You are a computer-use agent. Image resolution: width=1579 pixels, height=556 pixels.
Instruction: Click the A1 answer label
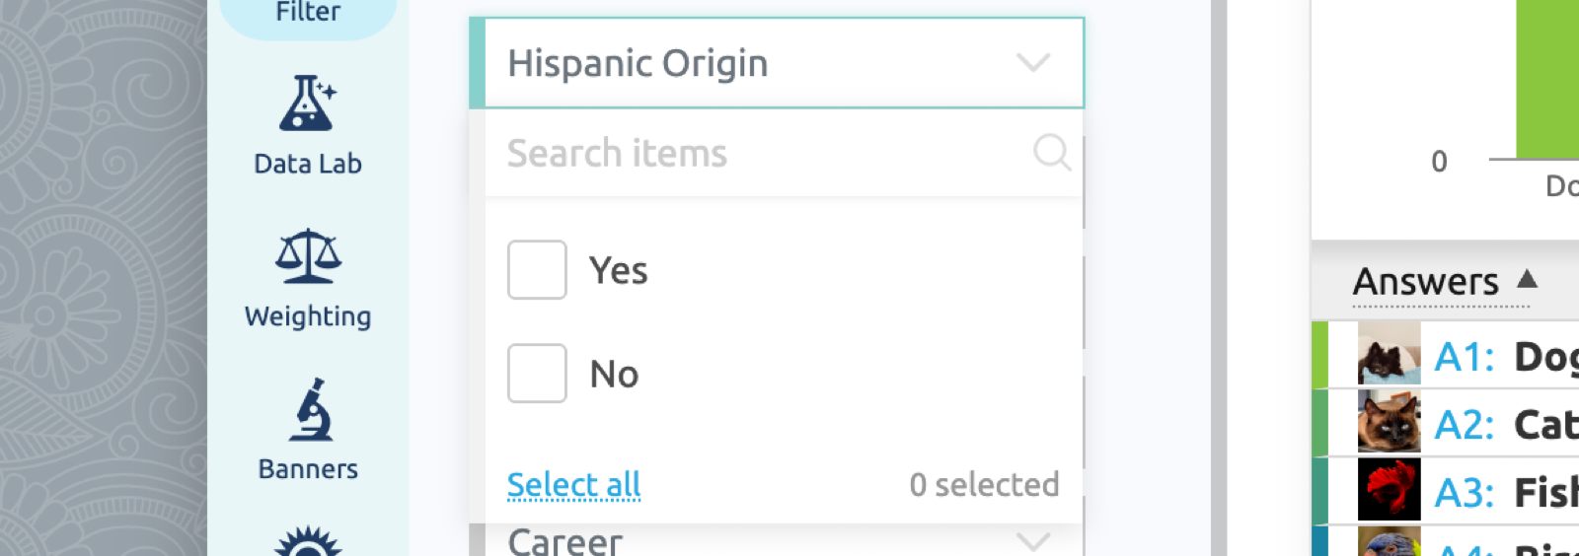click(x=1465, y=356)
